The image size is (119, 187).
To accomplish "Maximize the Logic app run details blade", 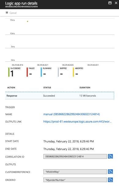I will [110, 3].
